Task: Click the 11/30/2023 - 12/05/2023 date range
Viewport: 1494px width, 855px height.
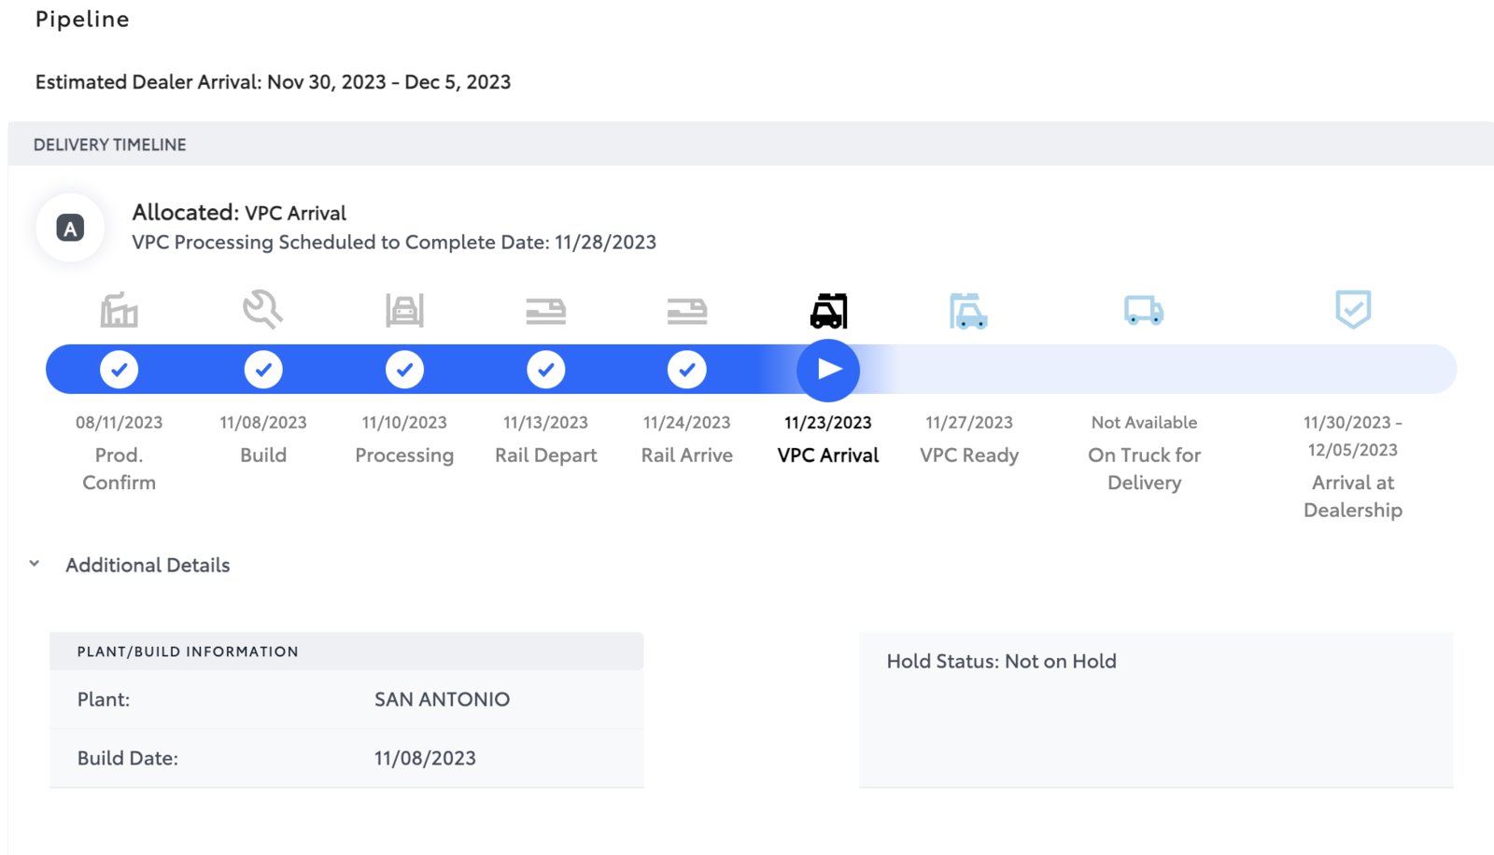Action: pos(1353,436)
